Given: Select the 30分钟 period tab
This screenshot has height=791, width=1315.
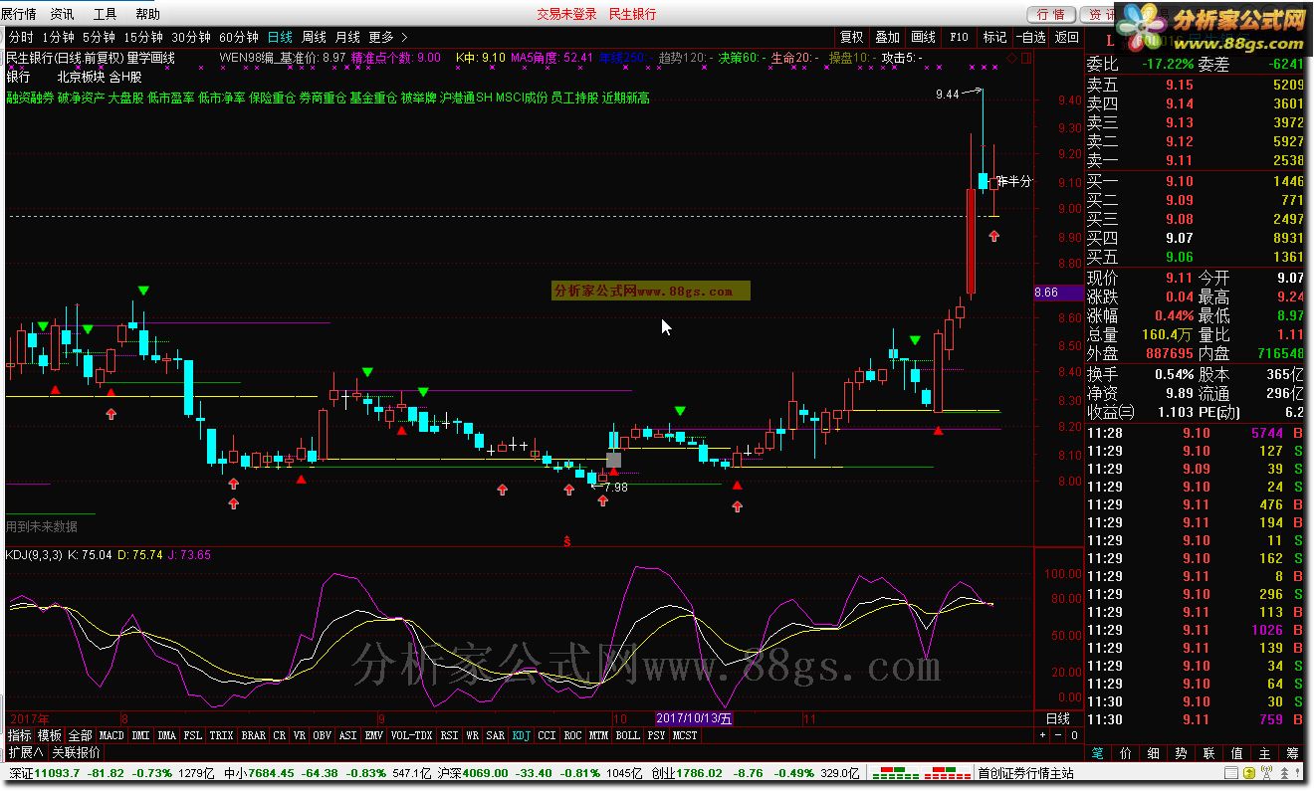Looking at the screenshot, I should [191, 37].
